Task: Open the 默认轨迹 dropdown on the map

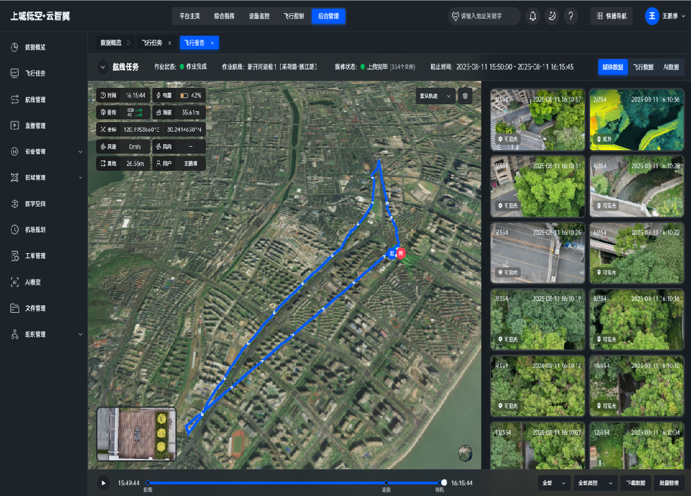Action: point(436,95)
